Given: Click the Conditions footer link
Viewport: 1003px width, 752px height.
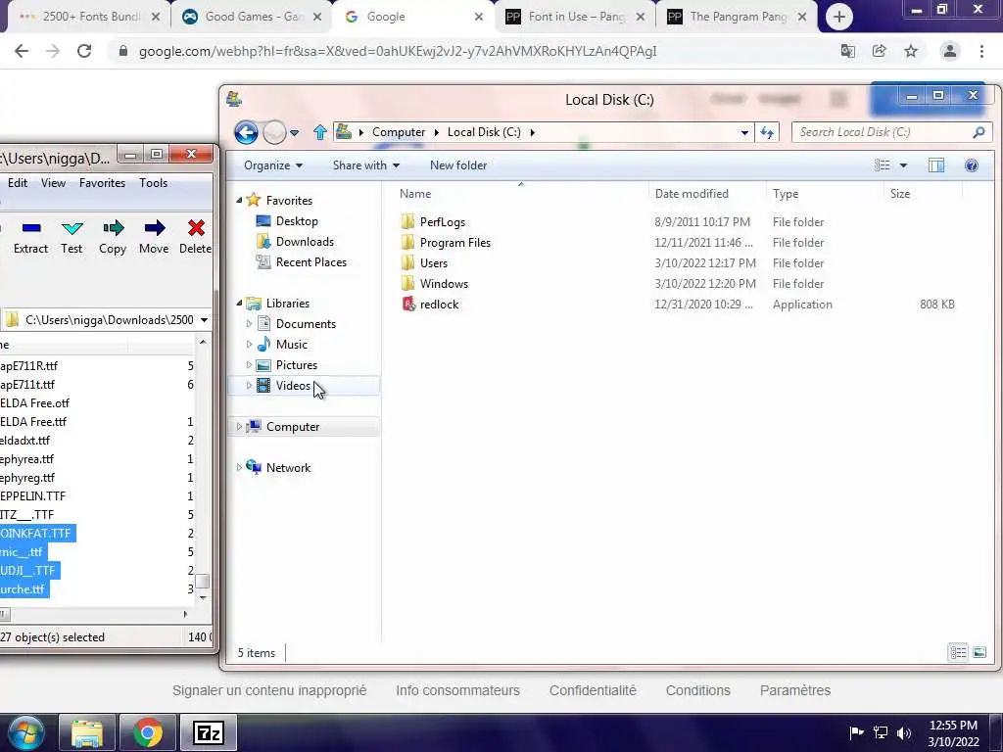Looking at the screenshot, I should 697,690.
